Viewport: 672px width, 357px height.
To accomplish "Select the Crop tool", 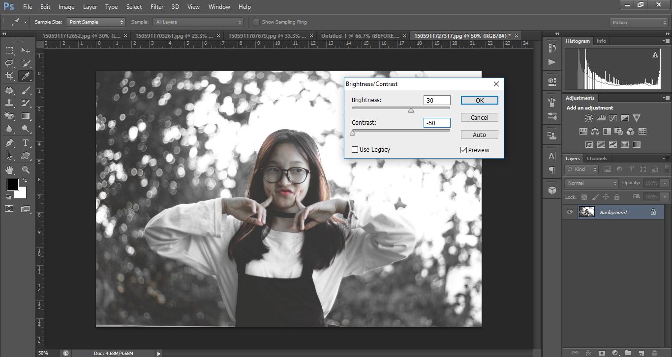I will (9, 76).
